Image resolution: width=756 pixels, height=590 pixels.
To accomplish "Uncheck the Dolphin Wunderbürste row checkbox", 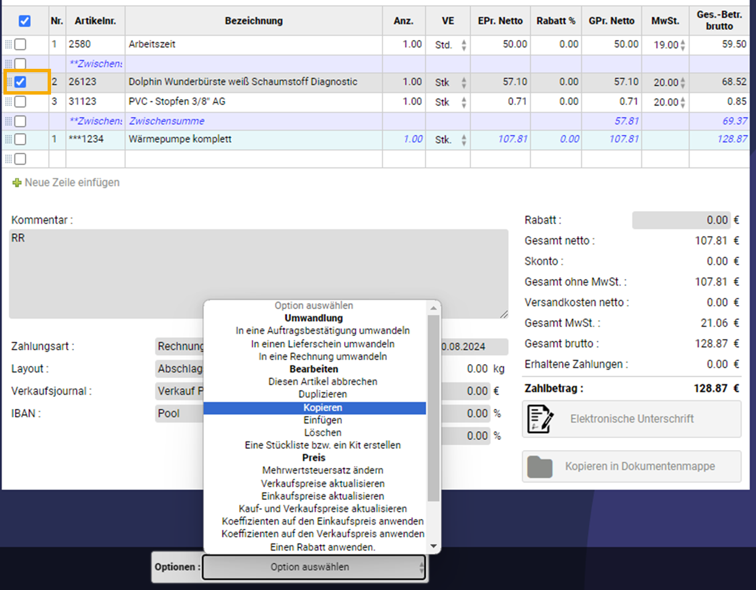I will click(x=21, y=82).
